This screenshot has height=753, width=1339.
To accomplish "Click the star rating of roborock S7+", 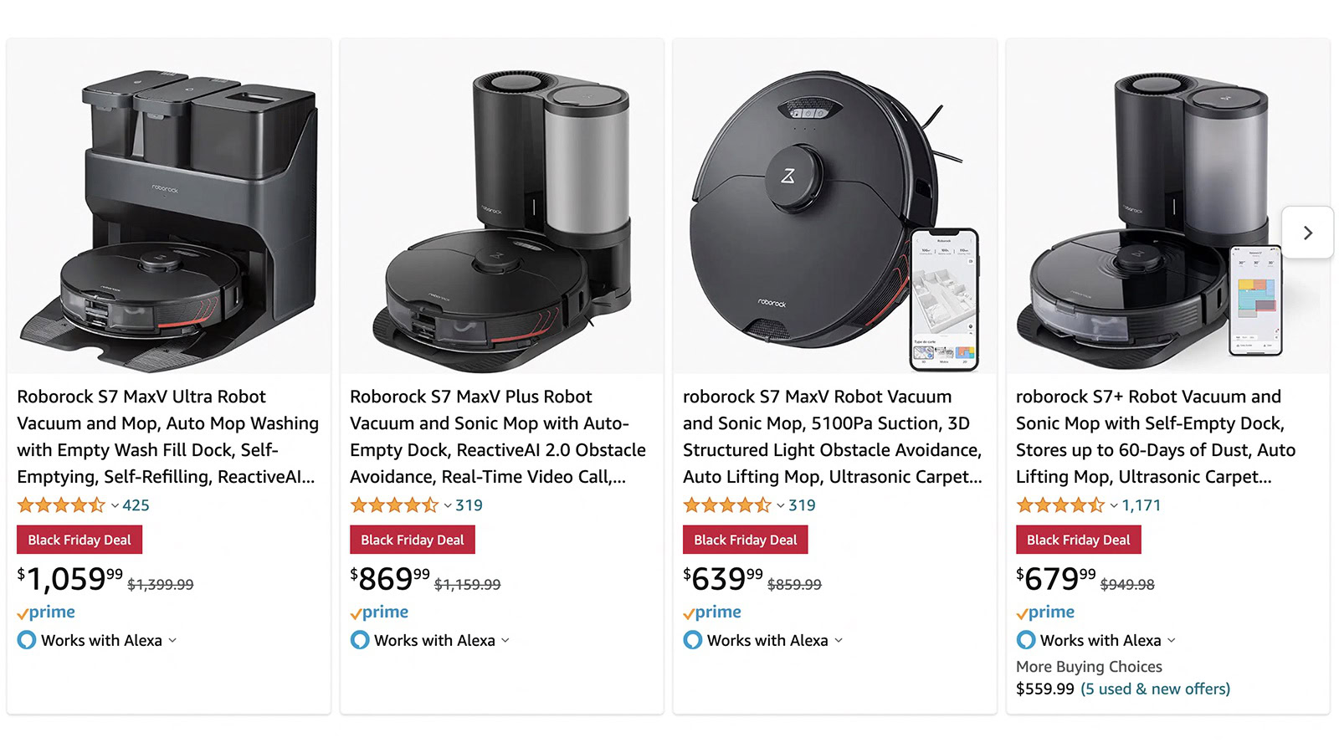I will click(x=1060, y=505).
